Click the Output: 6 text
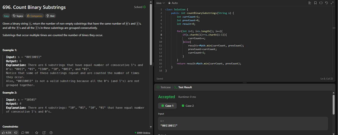The height and width of the screenshot is (135, 338). point(14,61)
